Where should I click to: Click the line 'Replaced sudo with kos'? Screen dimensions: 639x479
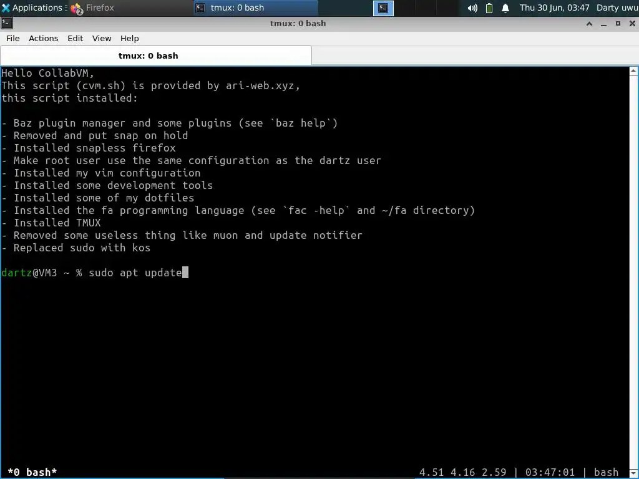coord(76,248)
